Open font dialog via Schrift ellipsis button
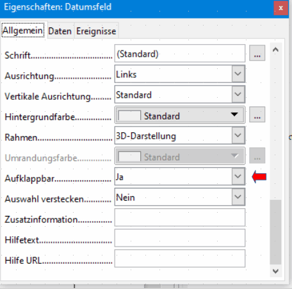Image resolution: width=292 pixels, height=290 pixels. [257, 53]
